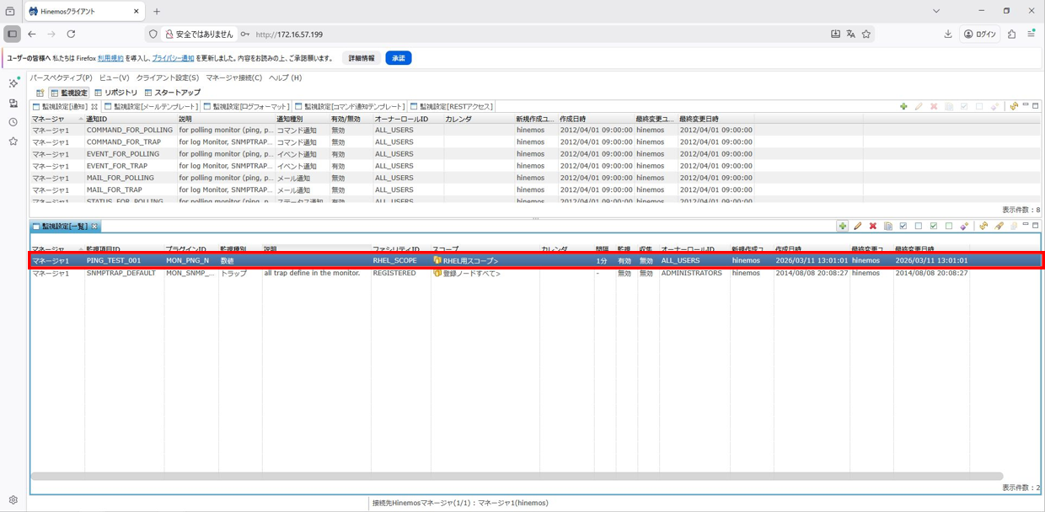The image size is (1045, 512).
Task: Click the red X delete icon in 監視設定[一覧] toolbar
Action: pos(872,227)
